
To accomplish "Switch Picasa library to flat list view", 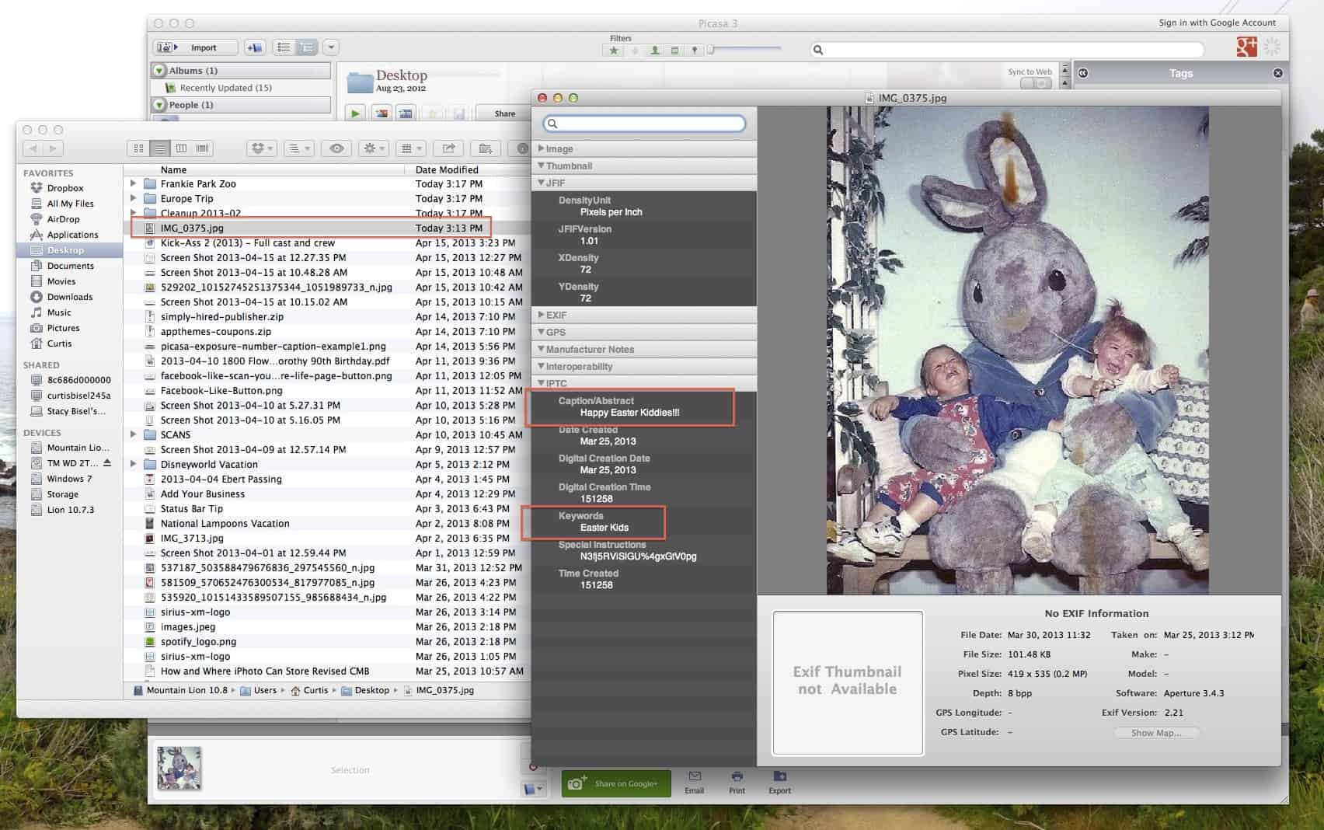I will (284, 47).
